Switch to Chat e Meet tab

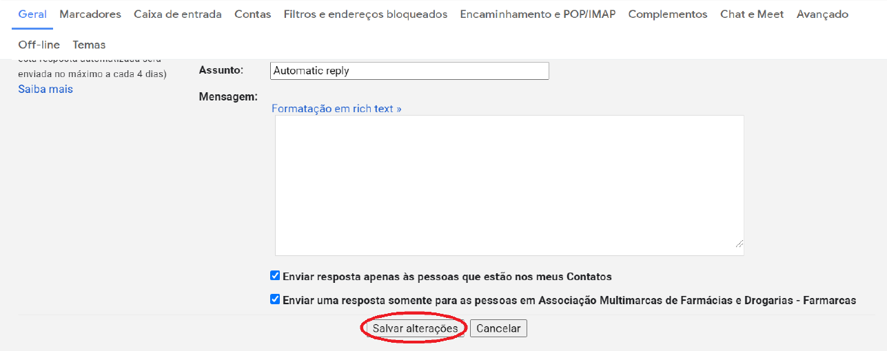coord(752,14)
